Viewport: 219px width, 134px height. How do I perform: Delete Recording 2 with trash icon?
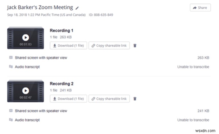tap(135, 99)
